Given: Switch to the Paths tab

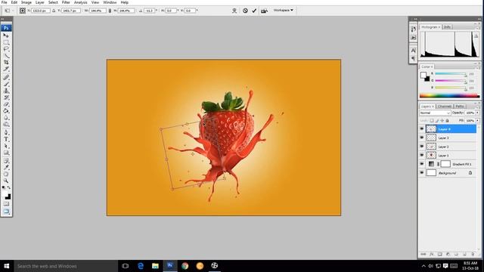Looking at the screenshot, I should click(460, 106).
